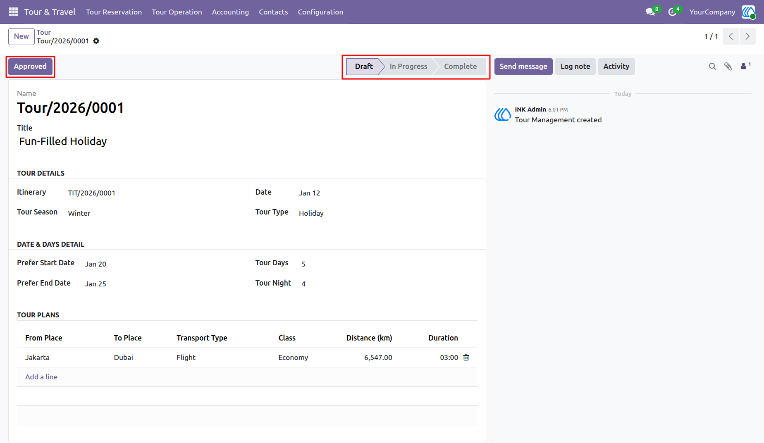Open the activities clock icon with badge 4
Screen dimensions: 764x443
672,12
